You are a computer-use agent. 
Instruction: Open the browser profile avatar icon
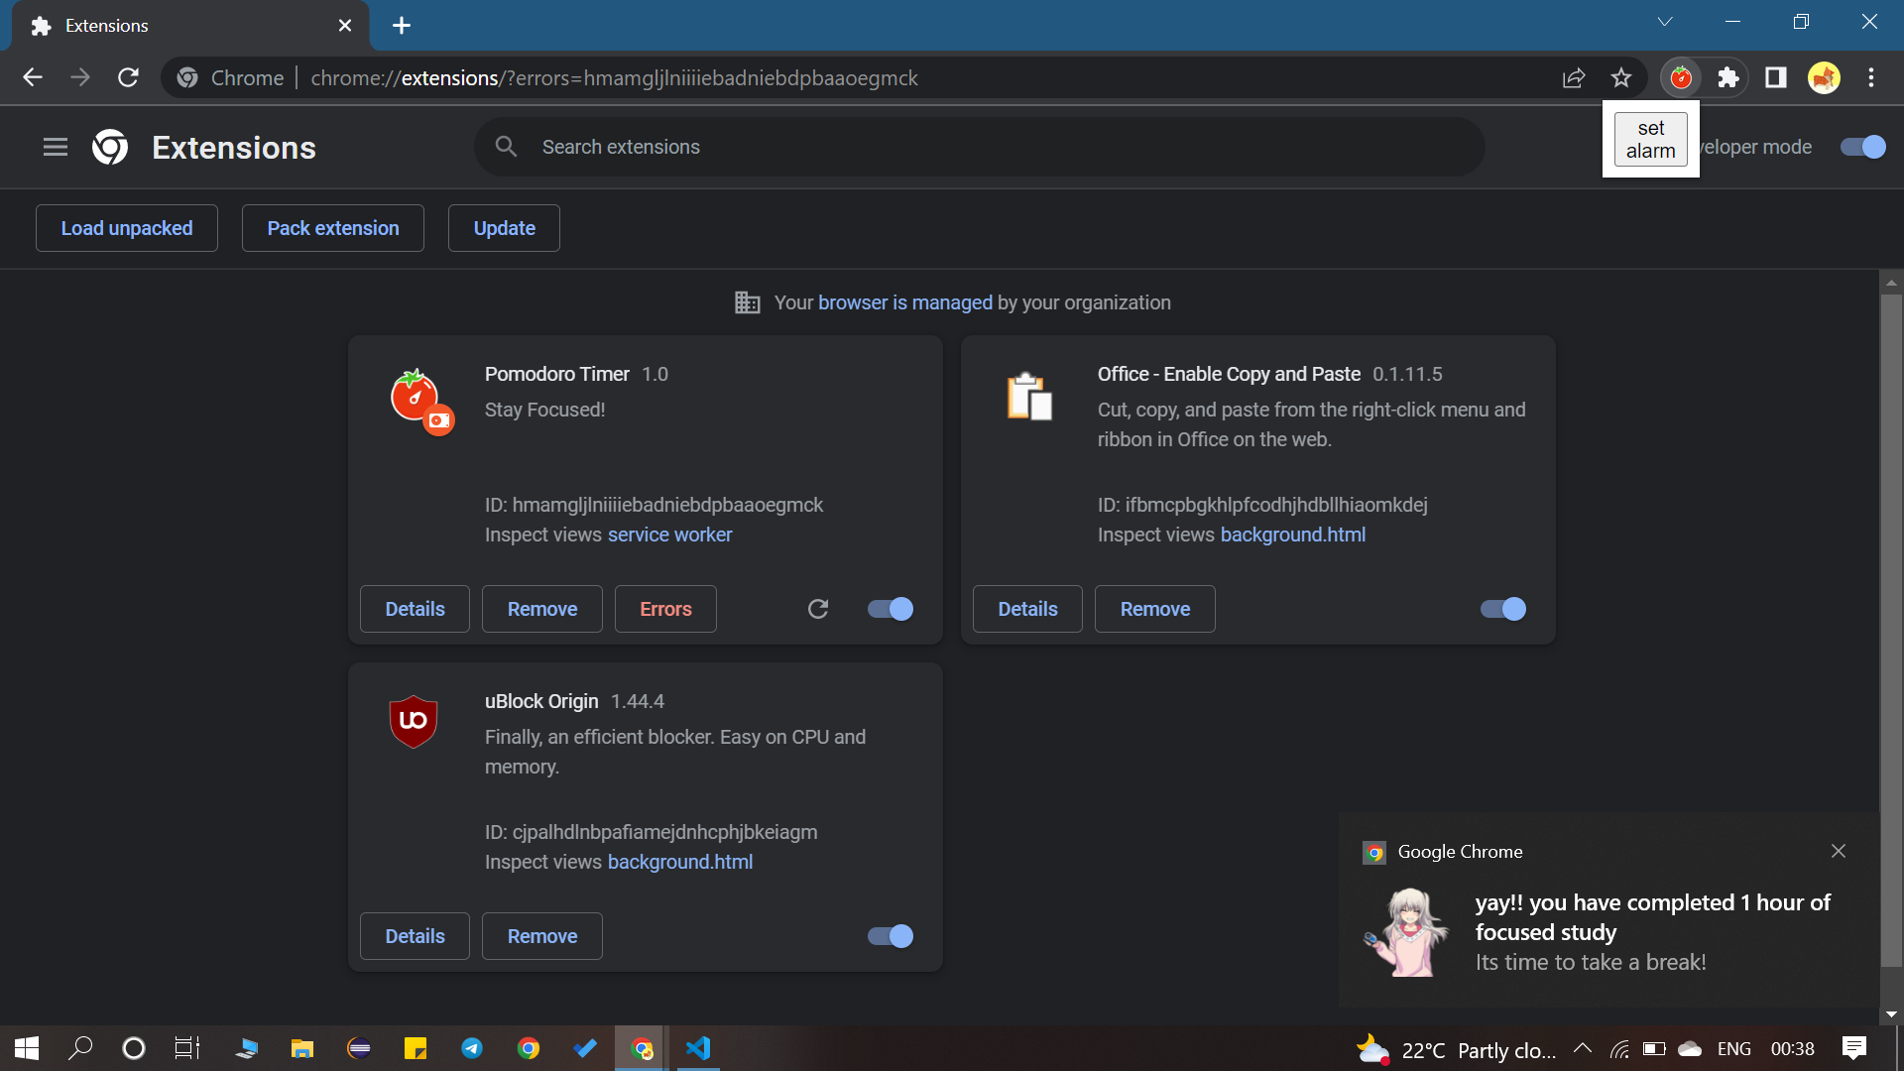click(1825, 77)
